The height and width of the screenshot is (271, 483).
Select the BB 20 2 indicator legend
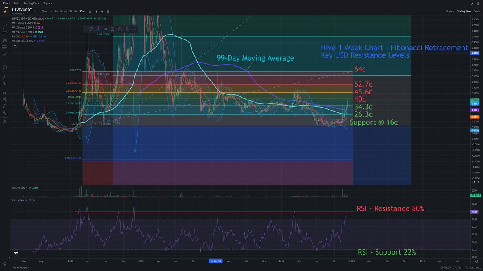pyautogui.click(x=29, y=37)
